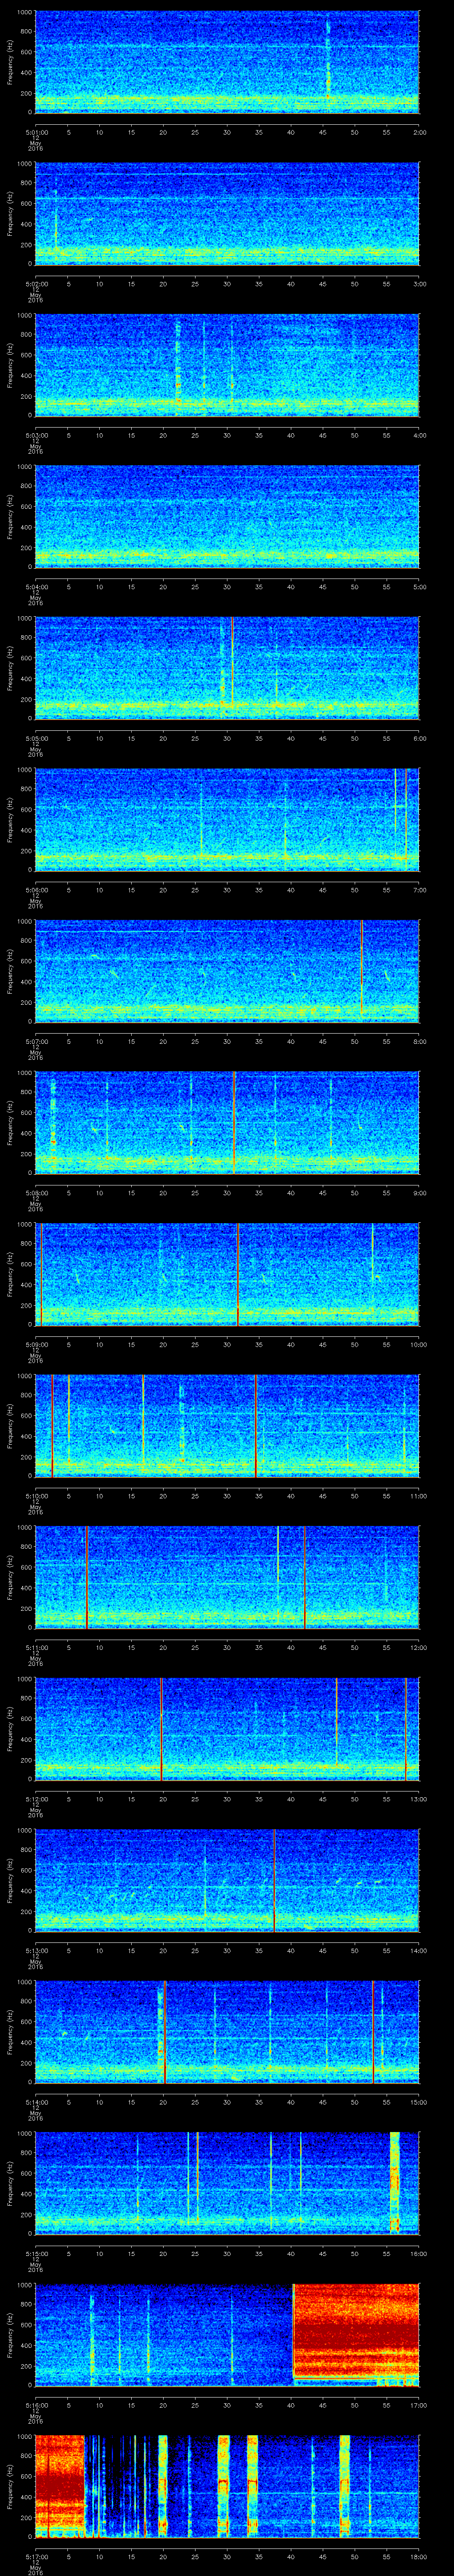The height and width of the screenshot is (2576, 454).
Task: Click the 18:00 end time label
Action: (x=418, y=2556)
